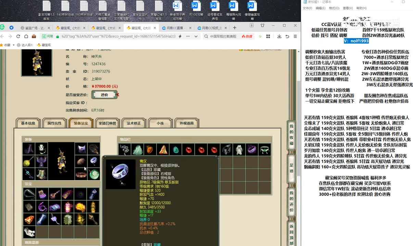The height and width of the screenshot is (246, 413).
Task: Close the 网易CC直播 browser tab
Action: click(190, 28)
